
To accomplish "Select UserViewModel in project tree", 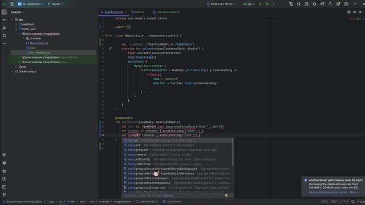I will point(40,52).
